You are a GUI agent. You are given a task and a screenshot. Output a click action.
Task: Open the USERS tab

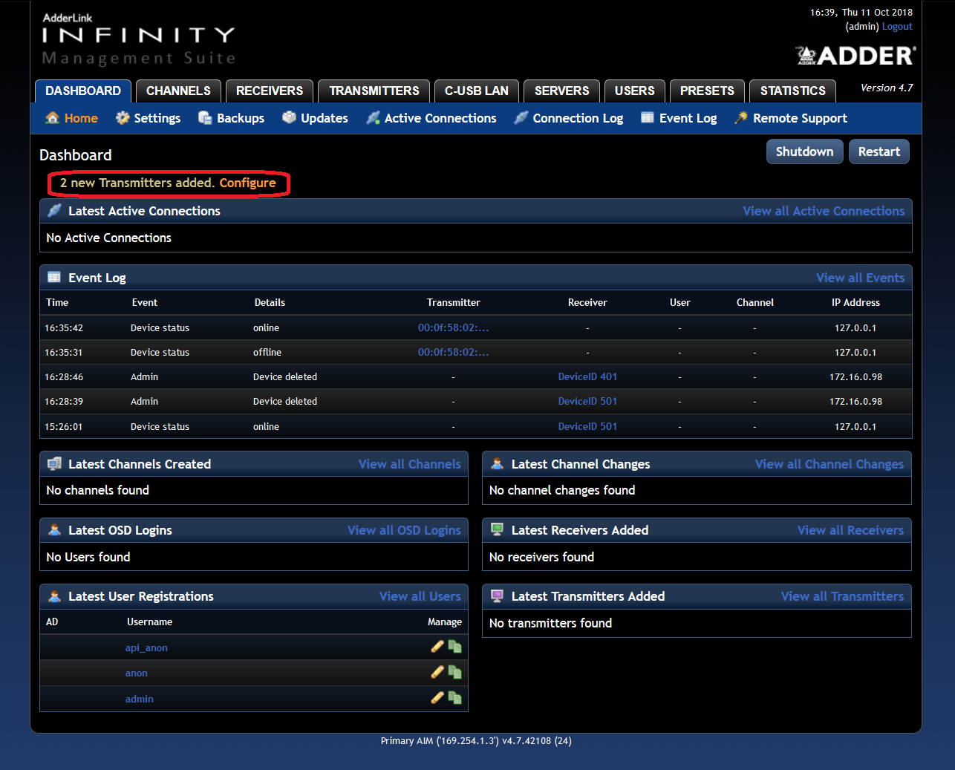point(635,91)
